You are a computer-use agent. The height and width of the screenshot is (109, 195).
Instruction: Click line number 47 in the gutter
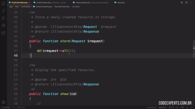pos(16,51)
